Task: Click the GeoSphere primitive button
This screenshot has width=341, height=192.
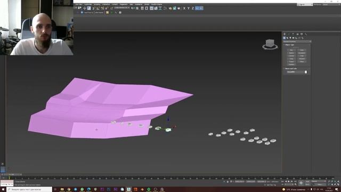Action: (x=302, y=53)
